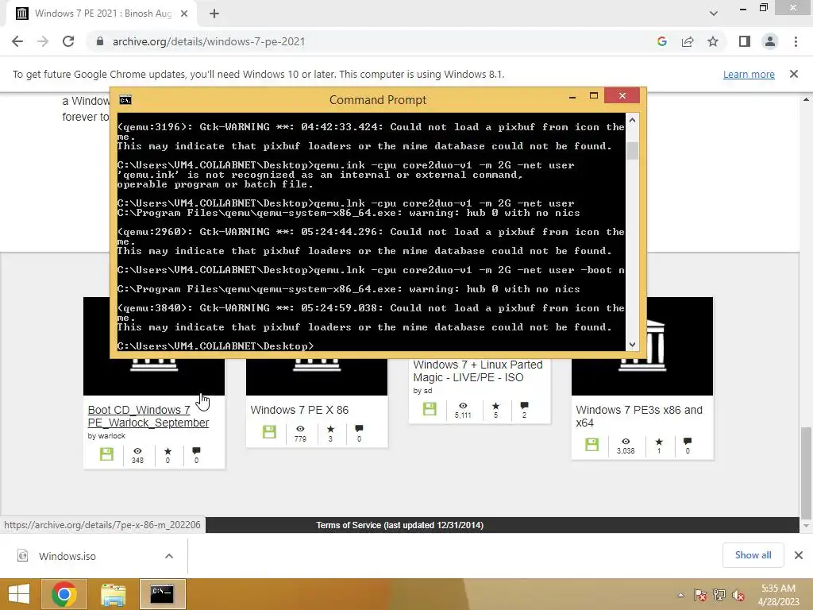The width and height of the screenshot is (813, 610).
Task: Click eye icon showing 779 views
Action: (300, 429)
